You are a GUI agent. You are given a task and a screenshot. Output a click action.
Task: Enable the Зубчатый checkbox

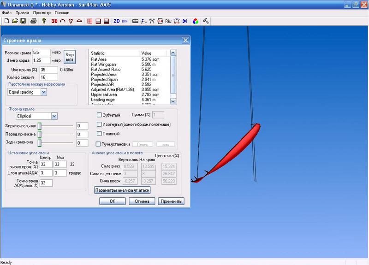[99, 115]
